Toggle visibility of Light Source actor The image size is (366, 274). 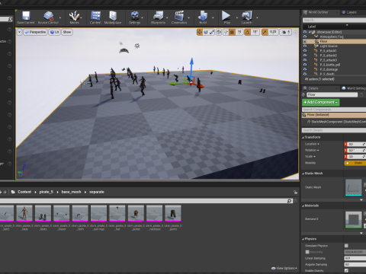click(x=305, y=46)
